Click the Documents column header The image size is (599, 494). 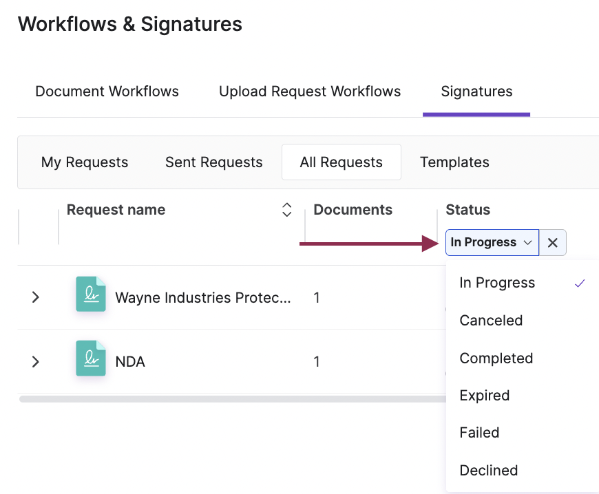353,210
